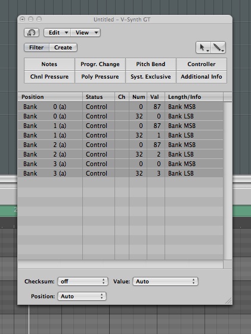The width and height of the screenshot is (251, 334).
Task: Toggle the MIDI IN capture button
Action: coord(32,33)
